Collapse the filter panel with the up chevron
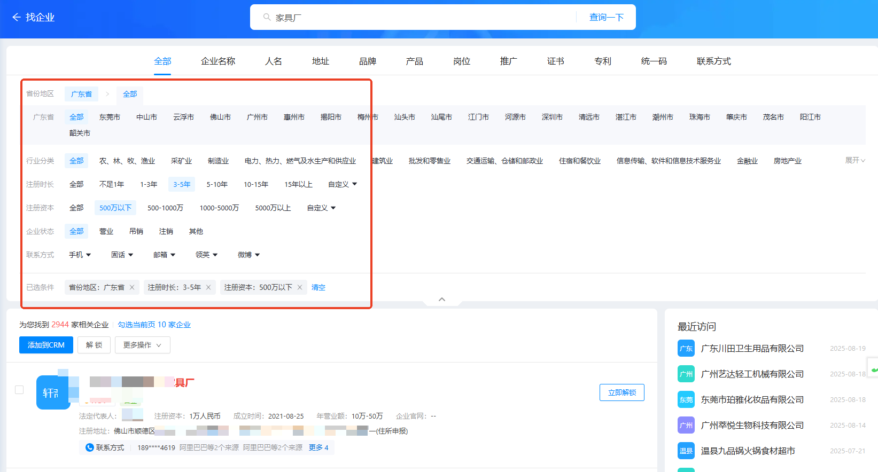Image resolution: width=878 pixels, height=472 pixels. pyautogui.click(x=442, y=300)
